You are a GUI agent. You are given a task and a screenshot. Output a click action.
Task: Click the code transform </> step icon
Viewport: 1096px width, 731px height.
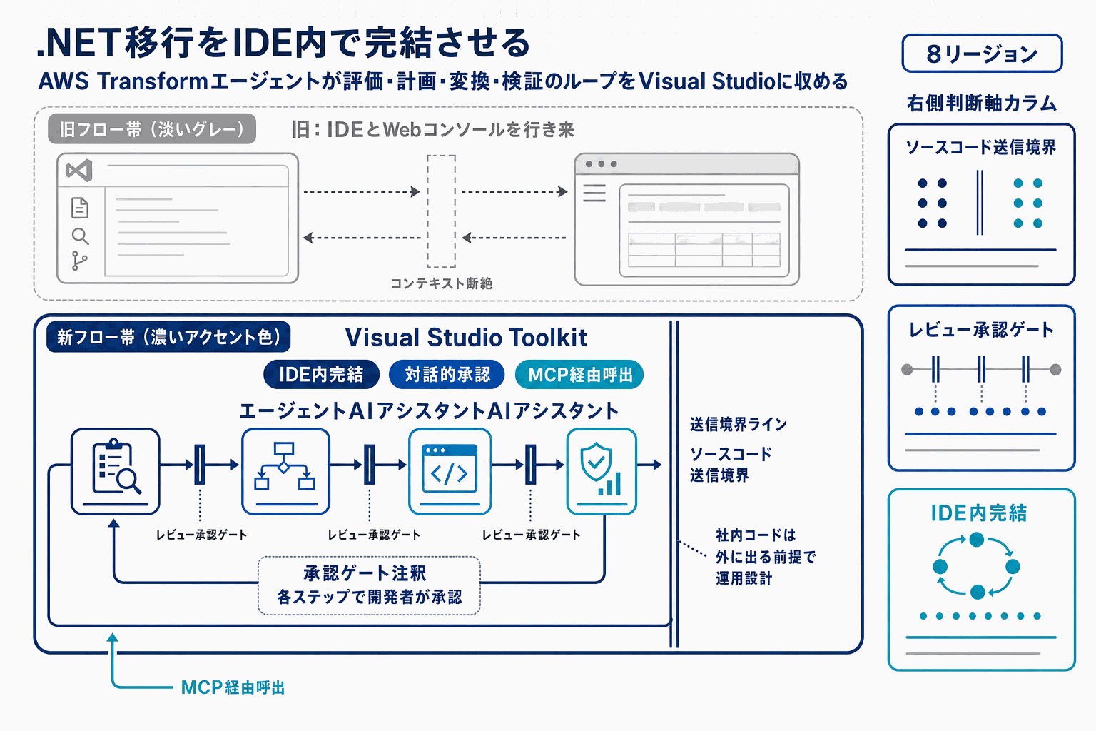pos(450,471)
